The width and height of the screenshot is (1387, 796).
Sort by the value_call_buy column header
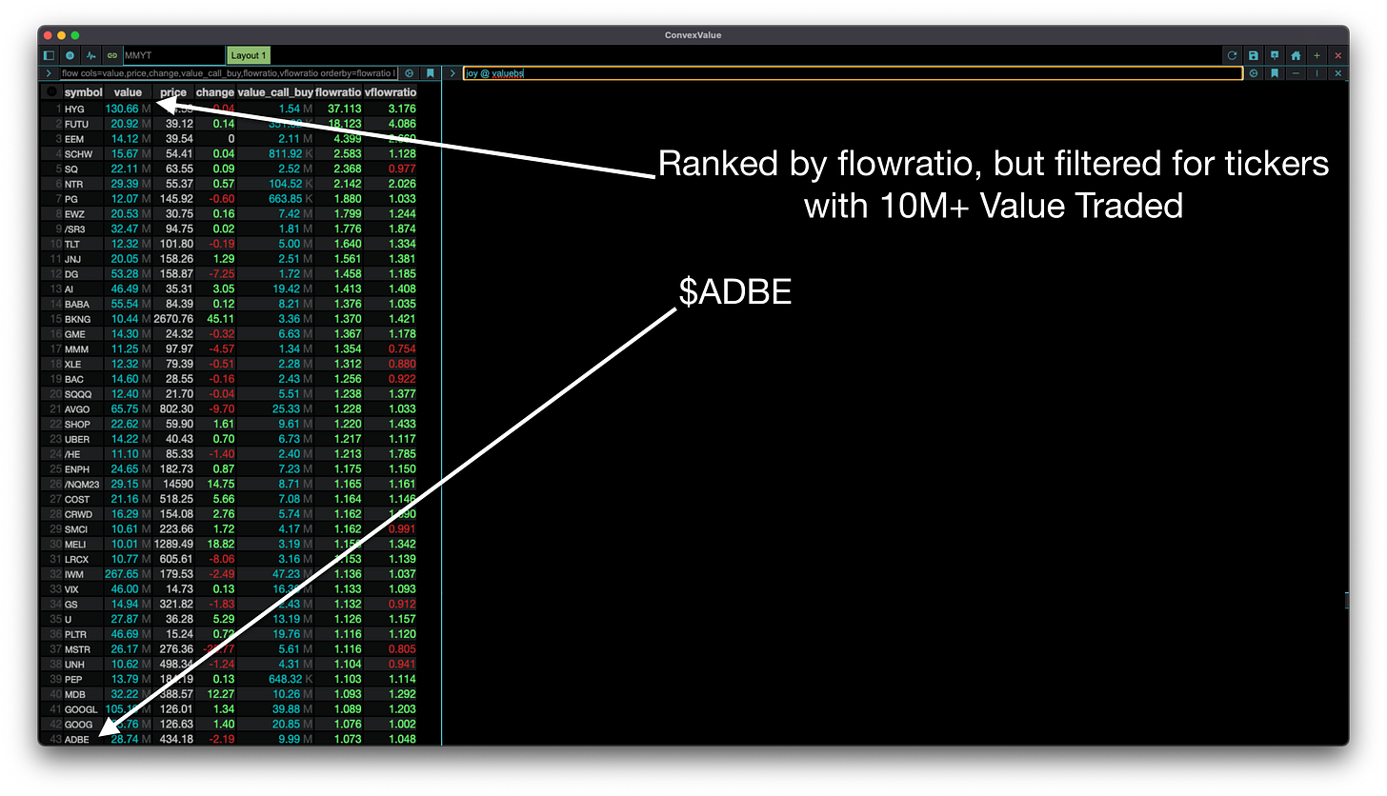(x=274, y=92)
